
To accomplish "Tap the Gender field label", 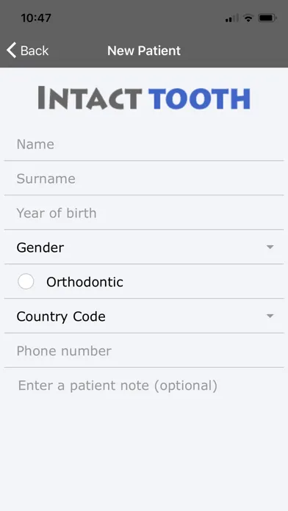I will 40,247.
